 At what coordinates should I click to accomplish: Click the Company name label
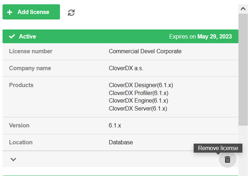[30, 68]
